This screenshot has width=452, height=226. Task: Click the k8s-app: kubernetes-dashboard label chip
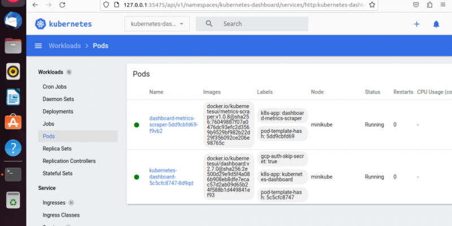[x=282, y=177]
